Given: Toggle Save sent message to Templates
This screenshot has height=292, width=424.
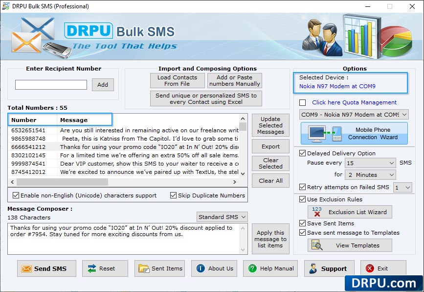Looking at the screenshot, I should (303, 233).
